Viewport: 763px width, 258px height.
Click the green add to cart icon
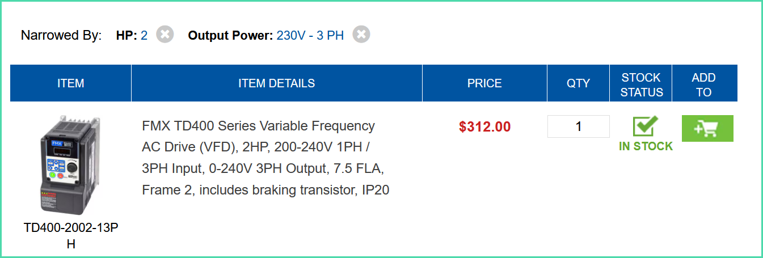[707, 129]
